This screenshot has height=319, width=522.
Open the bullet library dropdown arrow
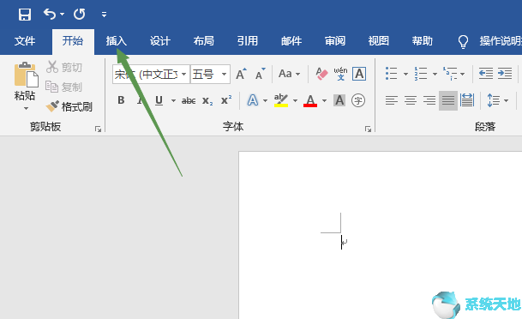point(405,74)
